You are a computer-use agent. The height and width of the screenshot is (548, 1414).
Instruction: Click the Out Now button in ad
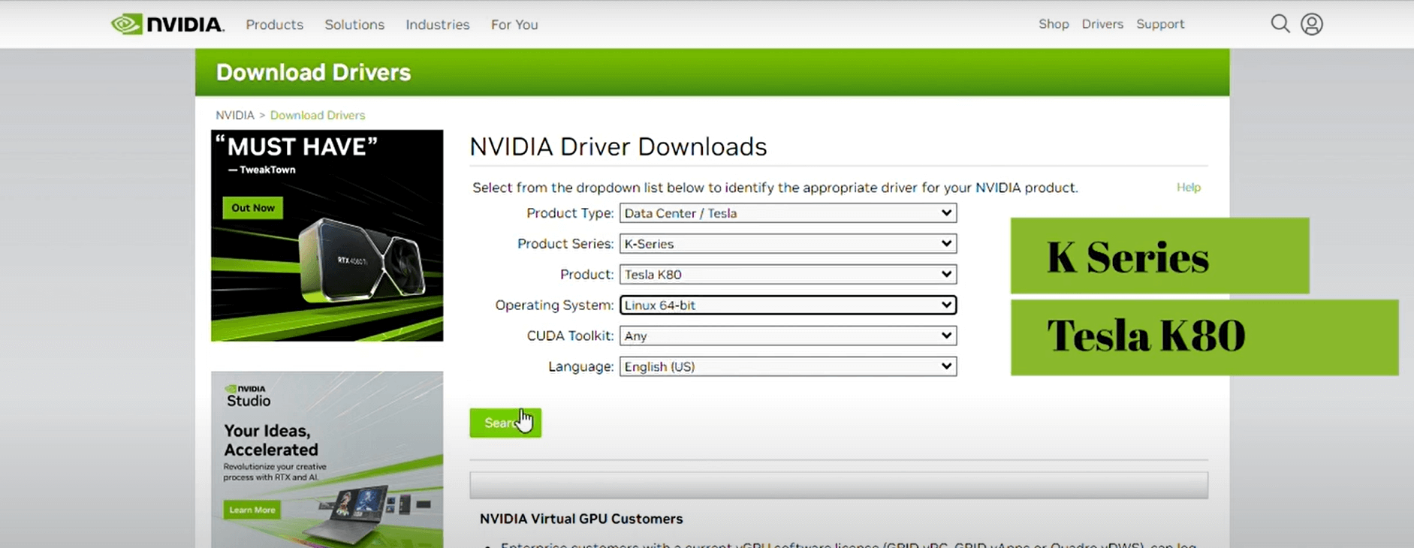tap(252, 208)
